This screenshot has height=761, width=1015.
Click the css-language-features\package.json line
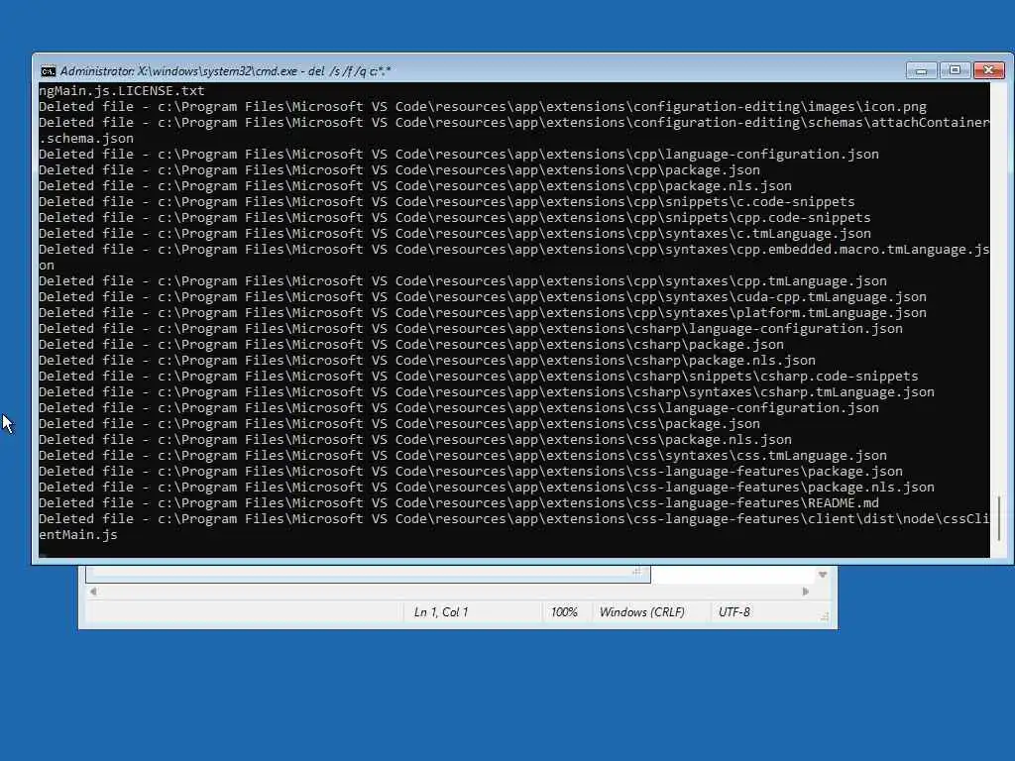click(471, 471)
